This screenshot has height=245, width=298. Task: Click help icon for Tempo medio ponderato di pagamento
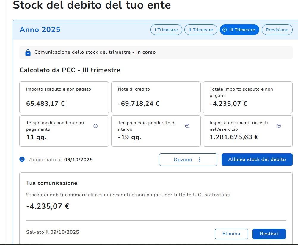[x=95, y=126]
